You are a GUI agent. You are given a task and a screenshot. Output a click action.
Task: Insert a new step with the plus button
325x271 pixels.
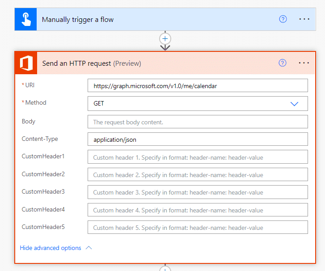point(165,39)
